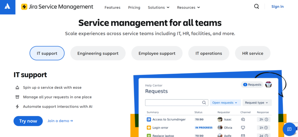
Task: Open the Pricing menu item
Action: coord(134,7)
